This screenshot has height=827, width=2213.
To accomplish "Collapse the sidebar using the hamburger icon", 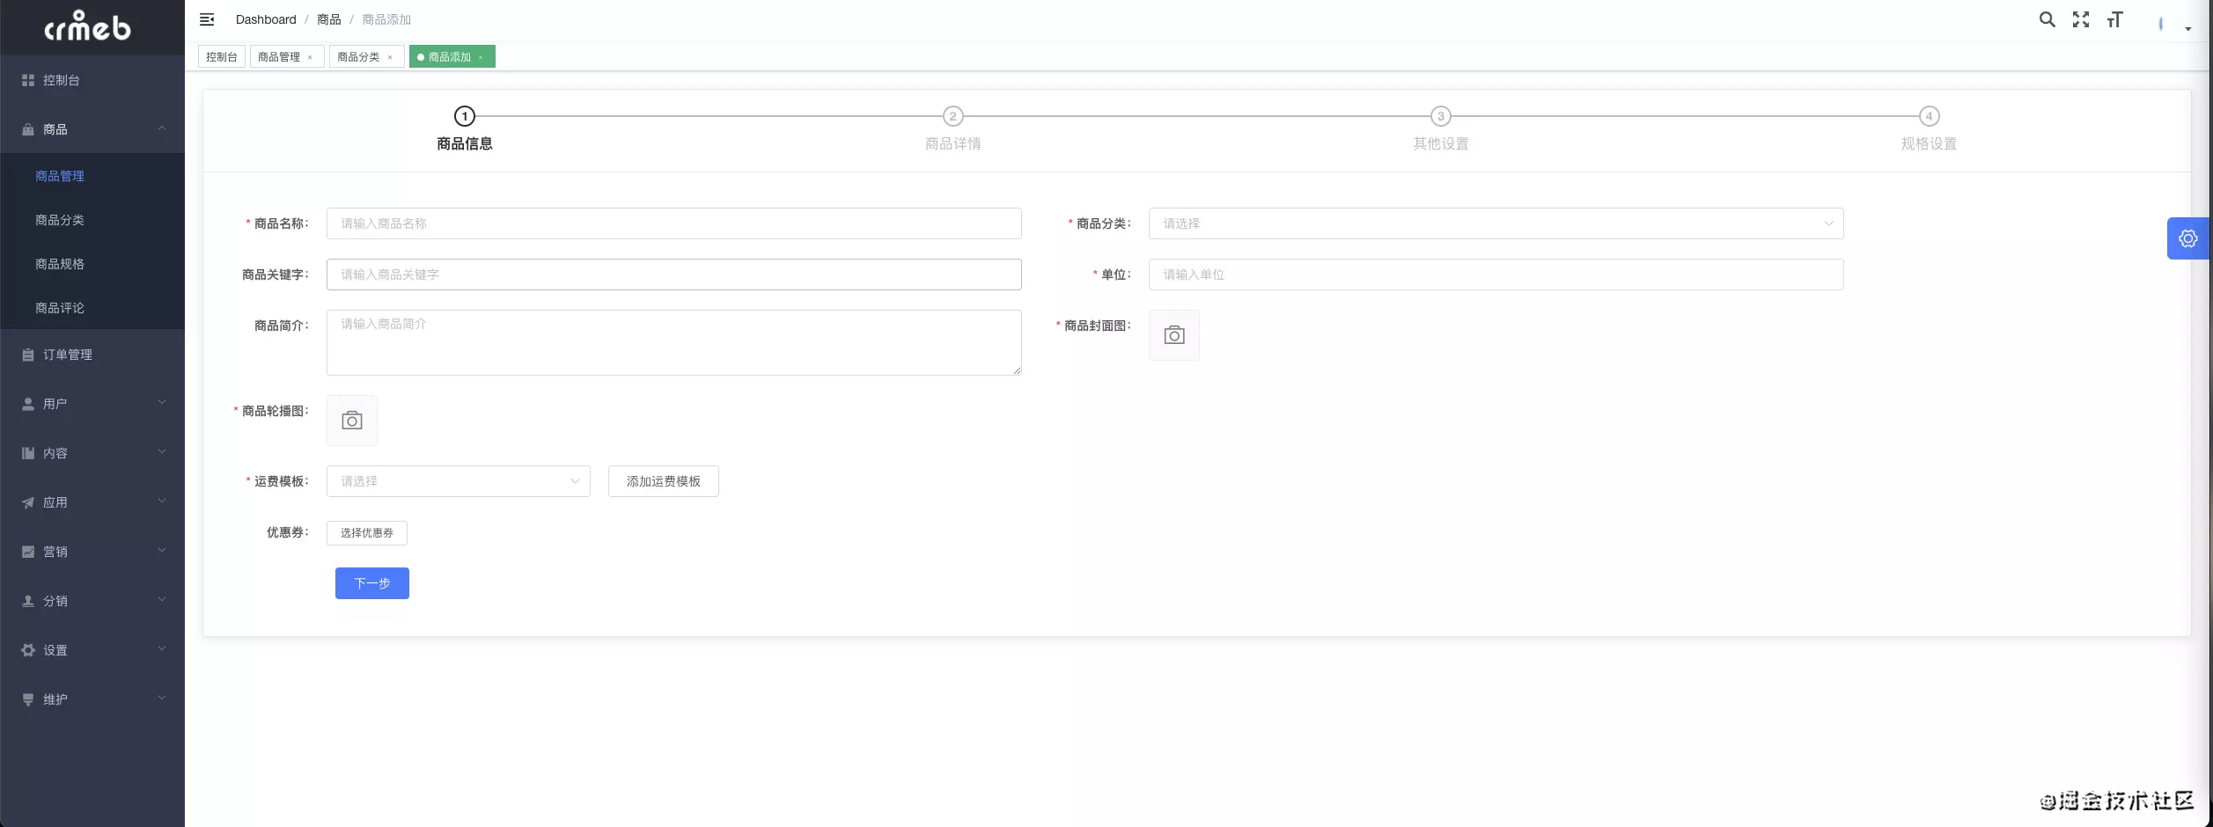I will 208,19.
